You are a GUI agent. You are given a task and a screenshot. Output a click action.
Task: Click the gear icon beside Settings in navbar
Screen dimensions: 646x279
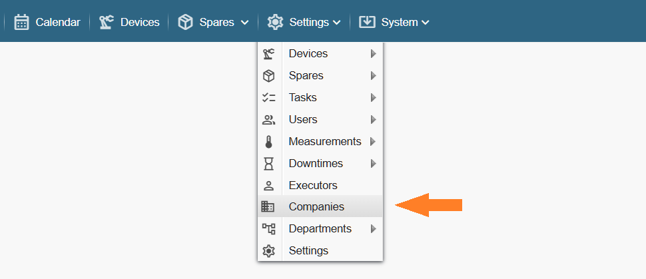click(275, 22)
